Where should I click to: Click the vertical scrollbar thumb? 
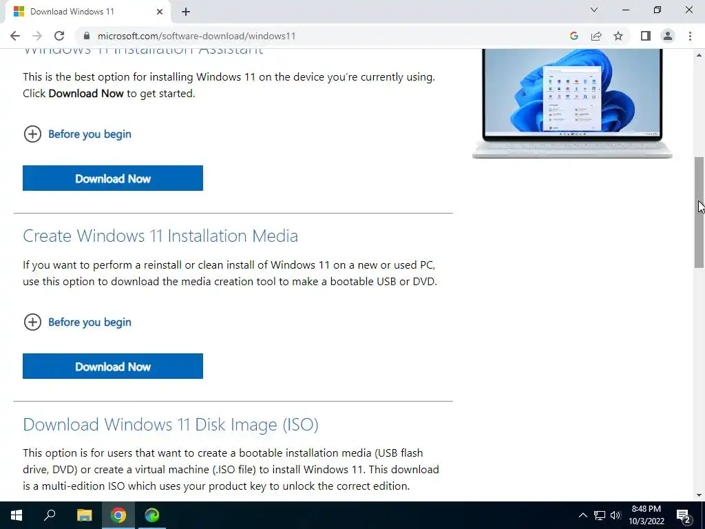[699, 212]
